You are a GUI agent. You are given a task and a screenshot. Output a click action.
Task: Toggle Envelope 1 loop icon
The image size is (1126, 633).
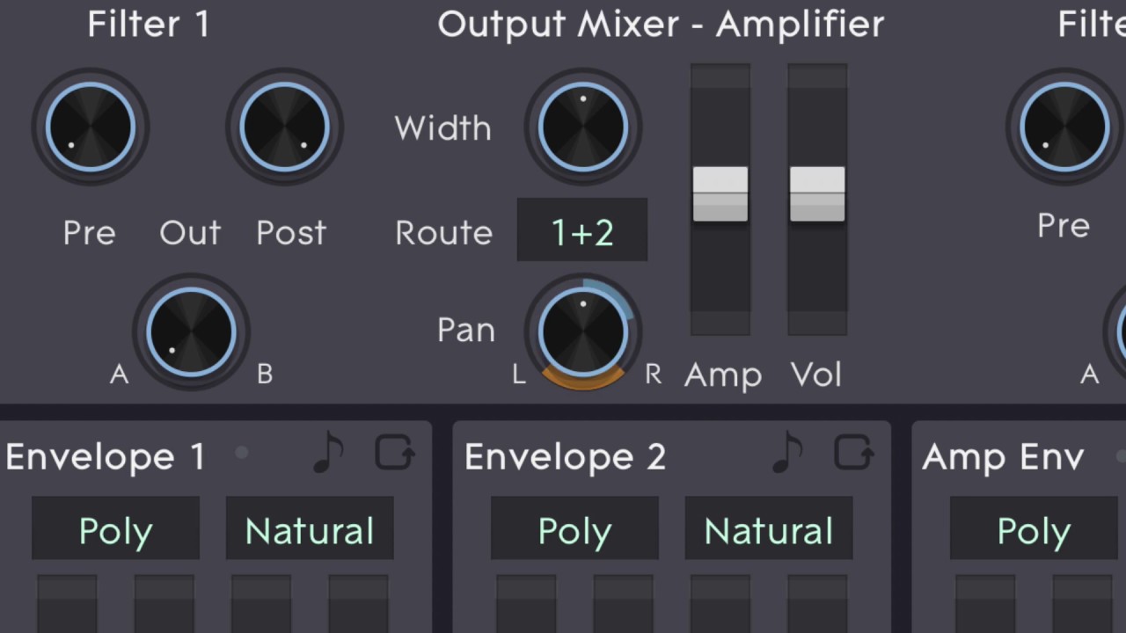coord(394,453)
